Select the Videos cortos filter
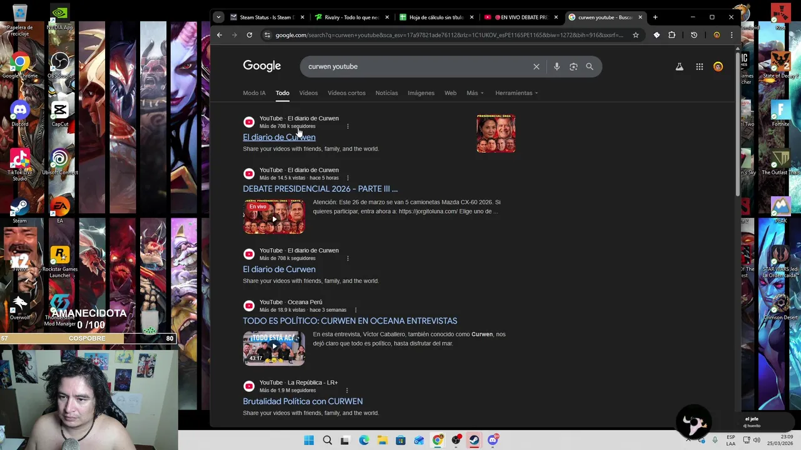Screen dimensions: 801x450 click(x=347, y=93)
